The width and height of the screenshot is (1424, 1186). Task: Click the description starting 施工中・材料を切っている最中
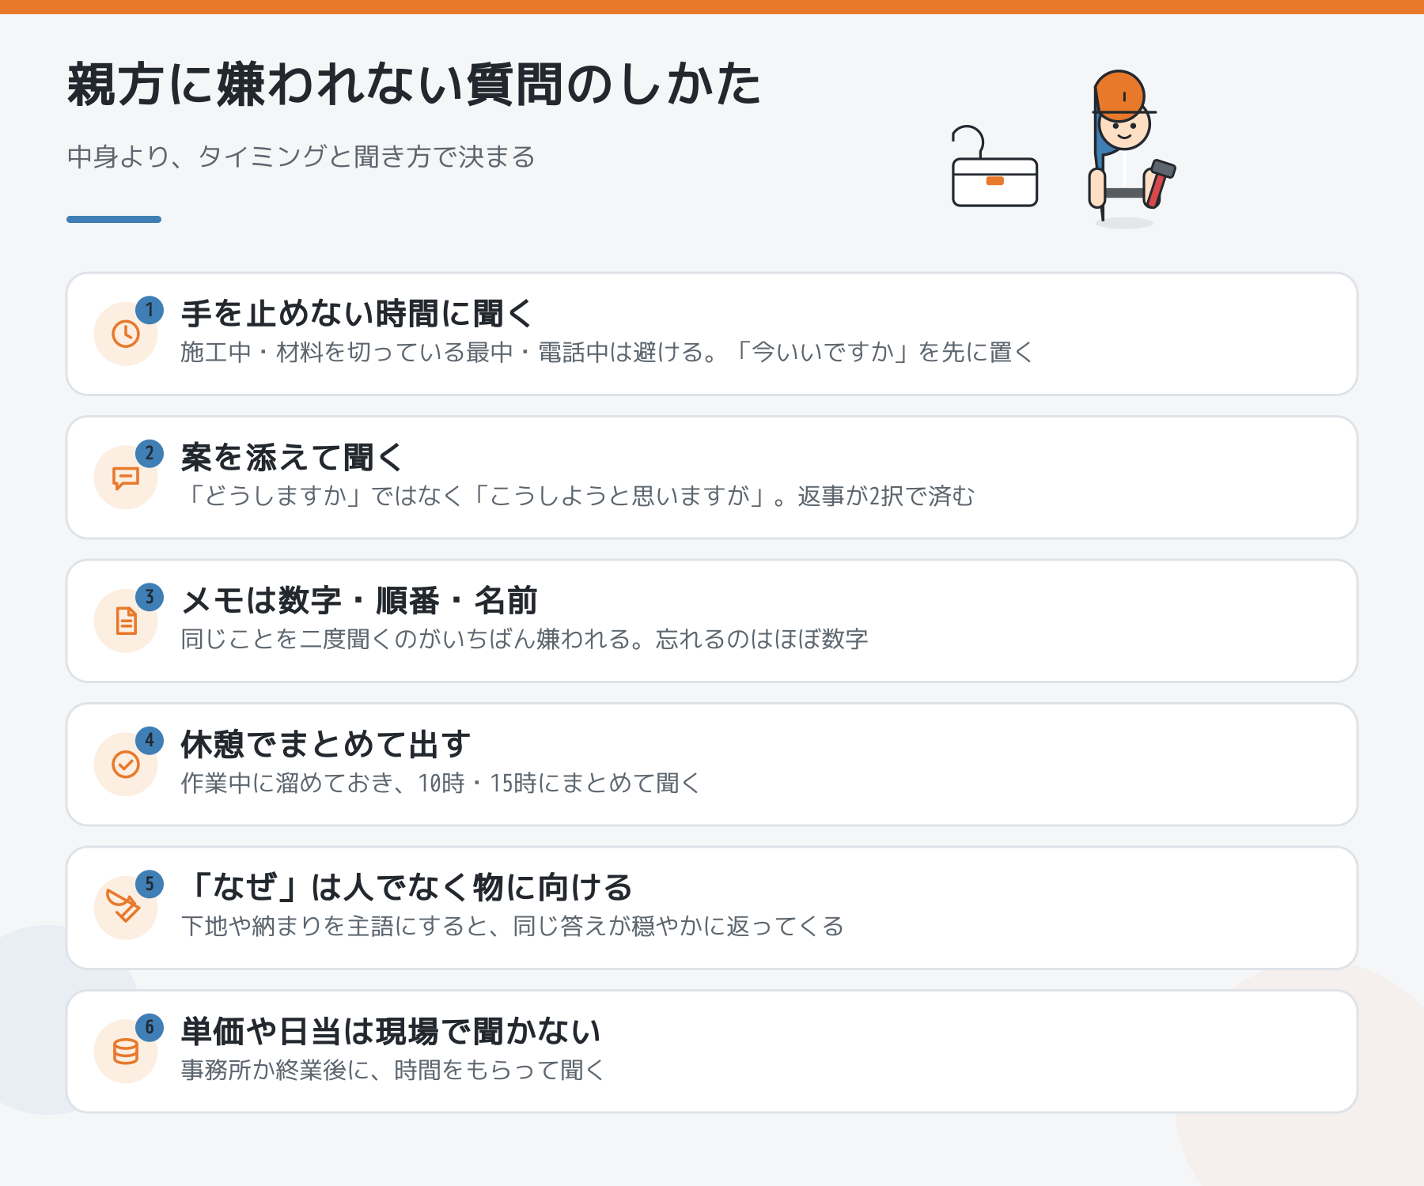607,353
